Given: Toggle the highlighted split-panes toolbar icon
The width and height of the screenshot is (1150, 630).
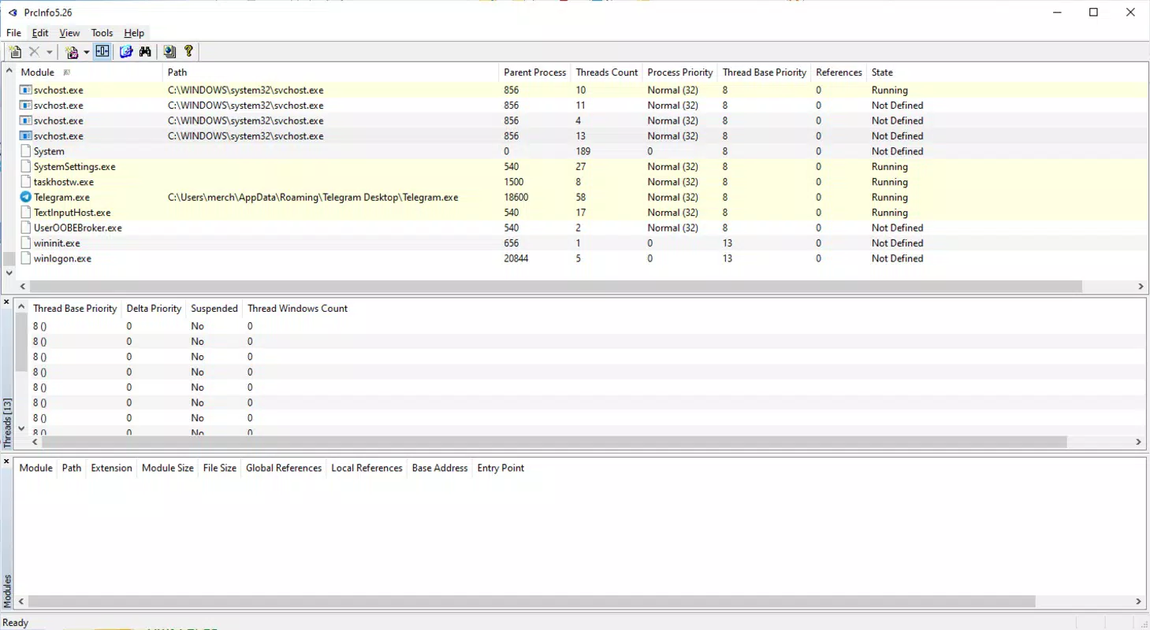Looking at the screenshot, I should (102, 52).
